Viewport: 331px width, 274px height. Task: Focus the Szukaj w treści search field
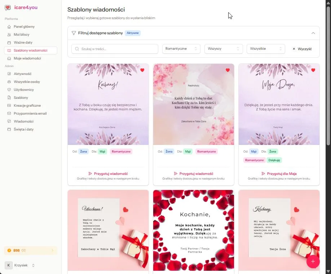coord(115,49)
